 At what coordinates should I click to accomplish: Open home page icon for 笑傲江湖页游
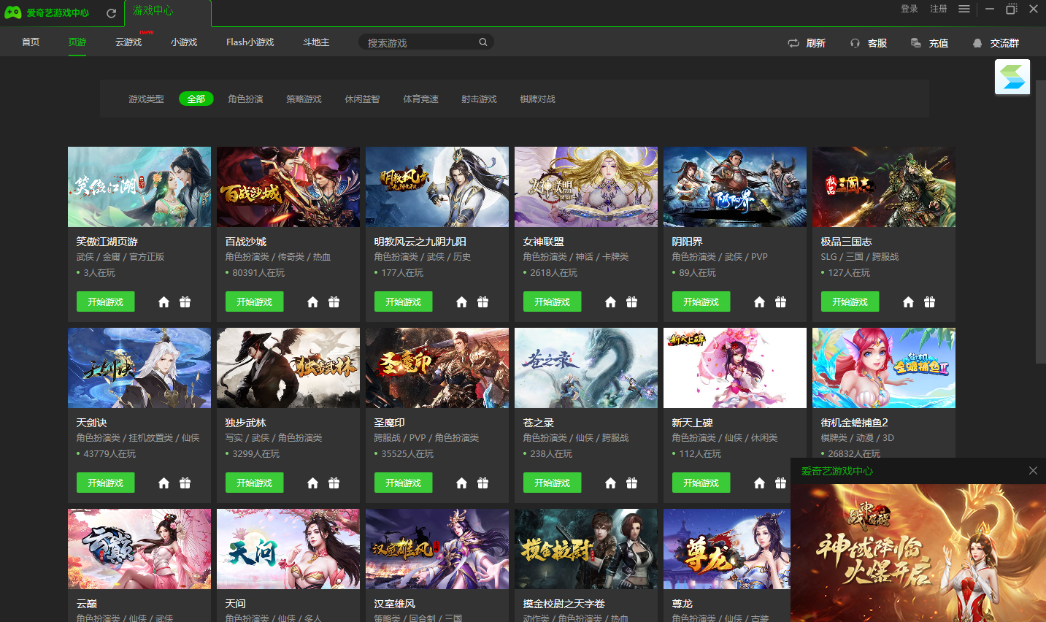164,302
